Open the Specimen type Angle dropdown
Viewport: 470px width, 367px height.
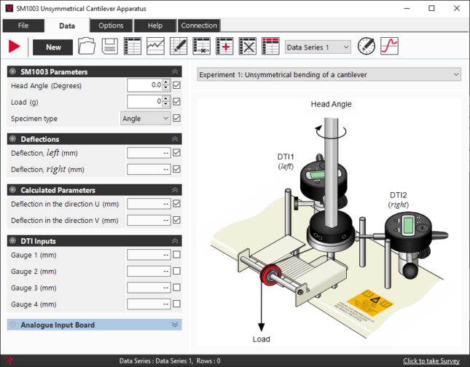click(x=145, y=118)
